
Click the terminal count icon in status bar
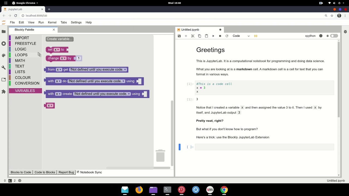10,180
